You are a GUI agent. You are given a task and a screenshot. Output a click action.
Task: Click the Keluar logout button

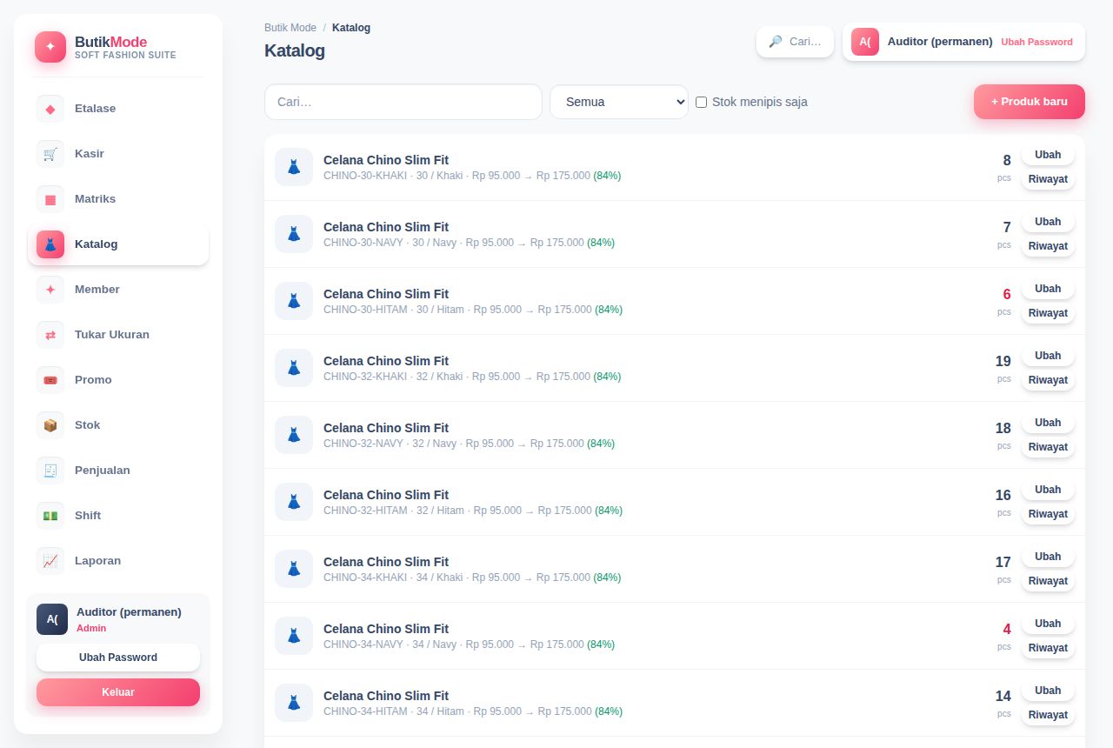(118, 692)
